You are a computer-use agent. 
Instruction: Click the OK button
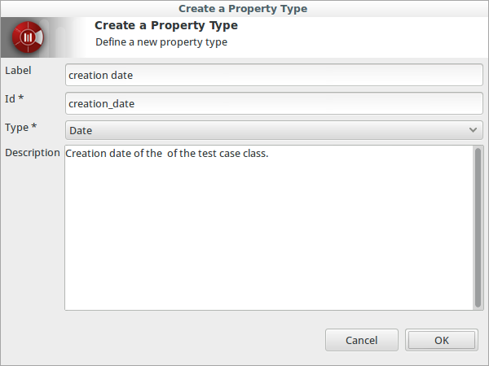click(x=441, y=340)
